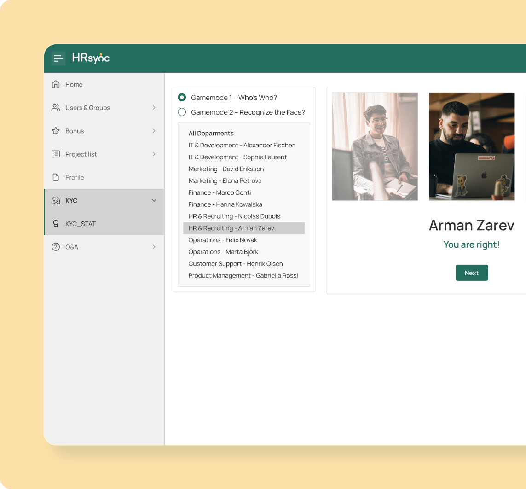Collapse the KYC section chevron
This screenshot has height=489, width=526.
[x=154, y=200]
